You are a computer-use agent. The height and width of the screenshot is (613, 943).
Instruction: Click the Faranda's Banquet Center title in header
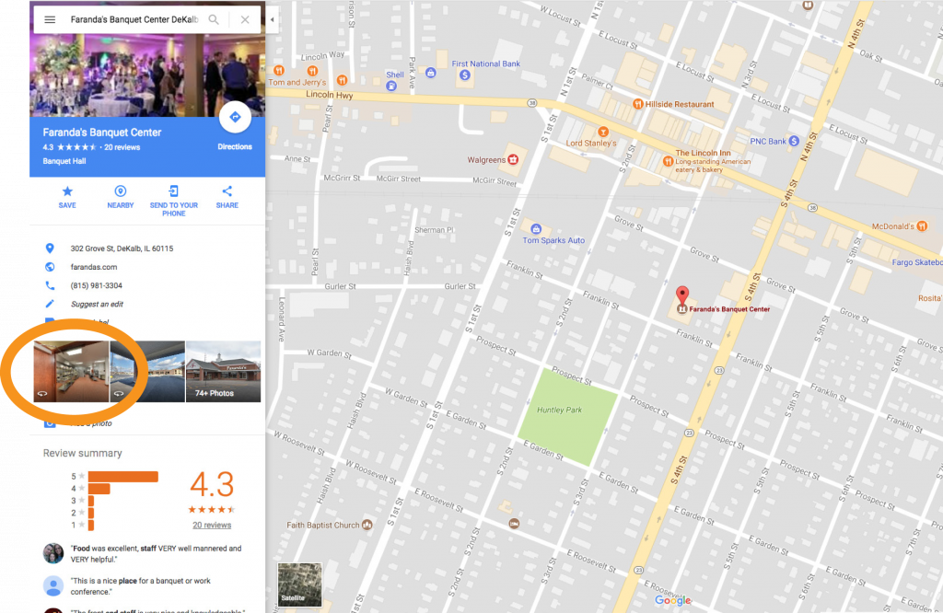click(x=102, y=133)
